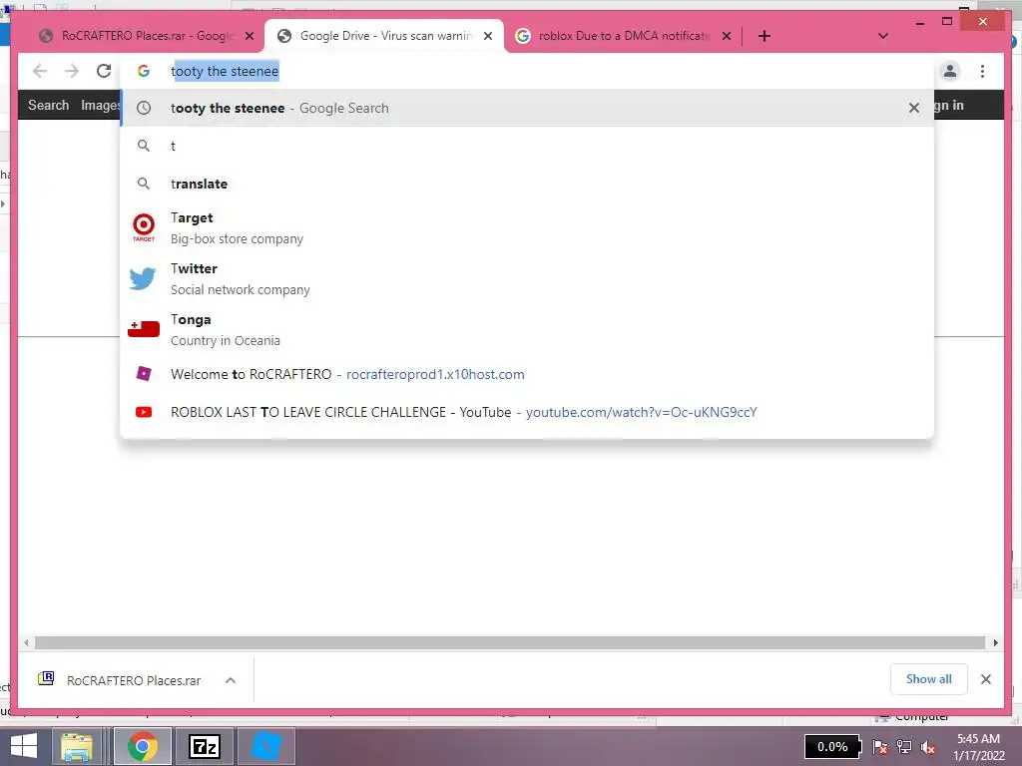Image resolution: width=1022 pixels, height=766 pixels.
Task: Click the Google G icon in address bar
Action: click(144, 71)
